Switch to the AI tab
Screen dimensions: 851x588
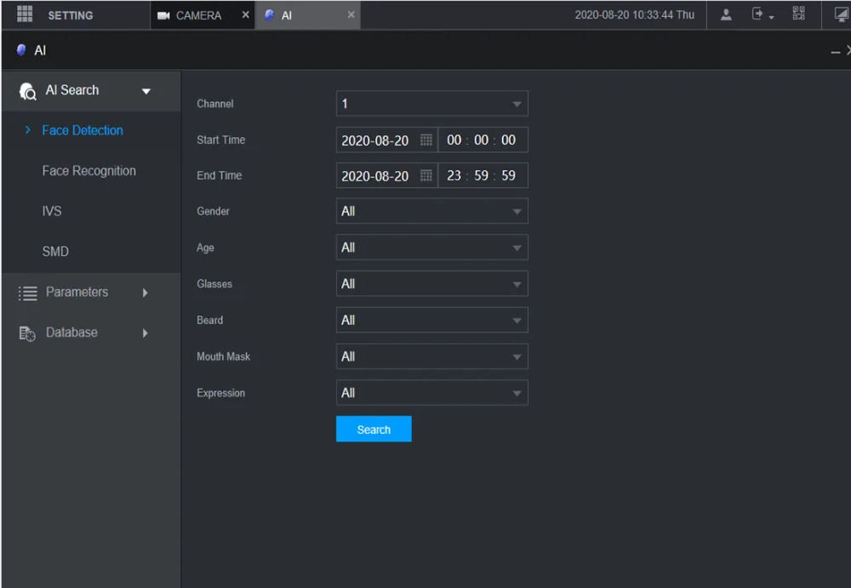click(x=308, y=15)
